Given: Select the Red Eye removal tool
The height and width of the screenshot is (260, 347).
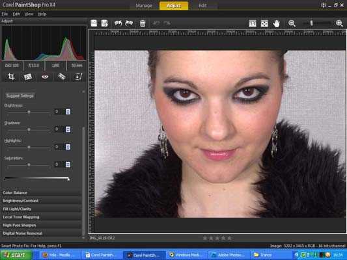Looking at the screenshot, I should [x=45, y=77].
